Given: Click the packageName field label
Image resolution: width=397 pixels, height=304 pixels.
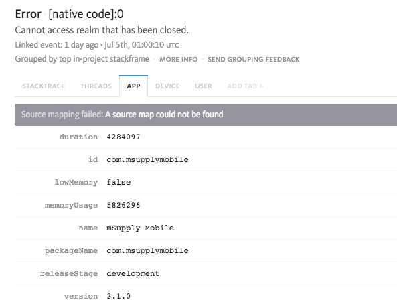Looking at the screenshot, I should [71, 251].
